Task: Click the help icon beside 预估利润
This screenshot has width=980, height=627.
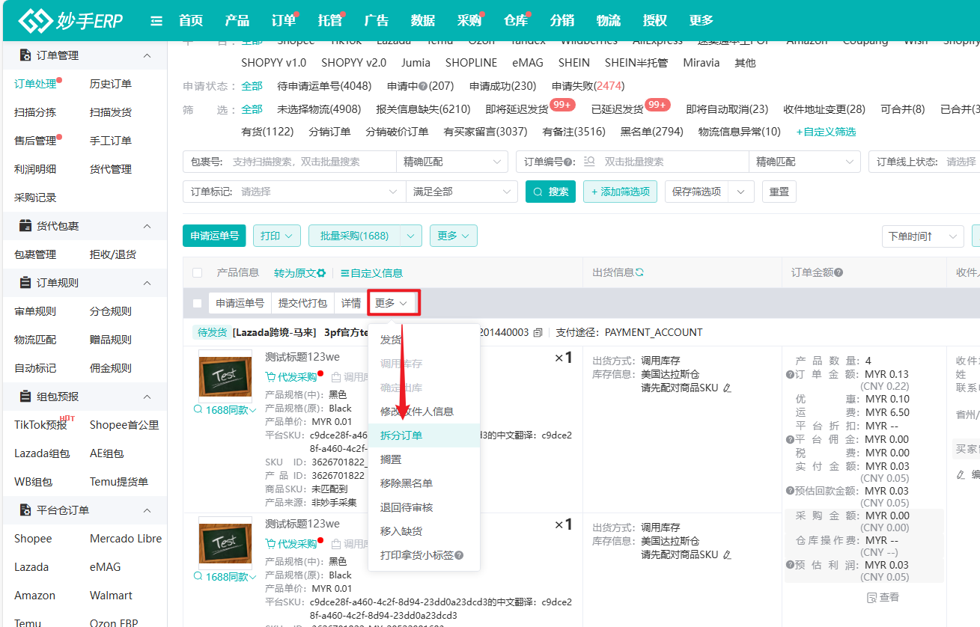Action: point(790,565)
